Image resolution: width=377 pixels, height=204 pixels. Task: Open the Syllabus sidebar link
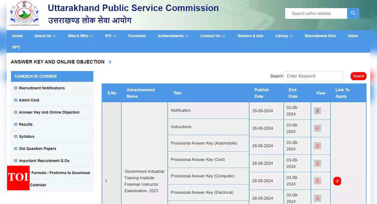(x=27, y=136)
